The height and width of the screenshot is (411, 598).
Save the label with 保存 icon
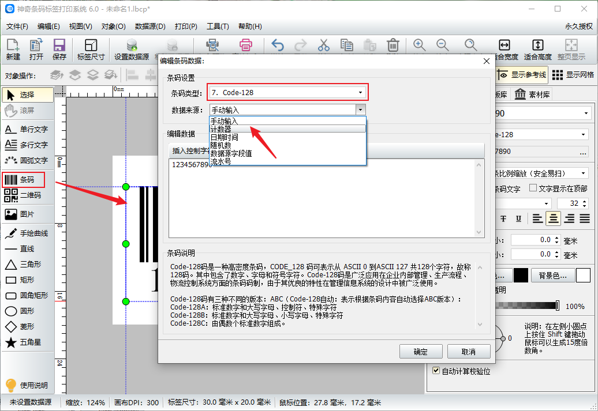click(59, 49)
